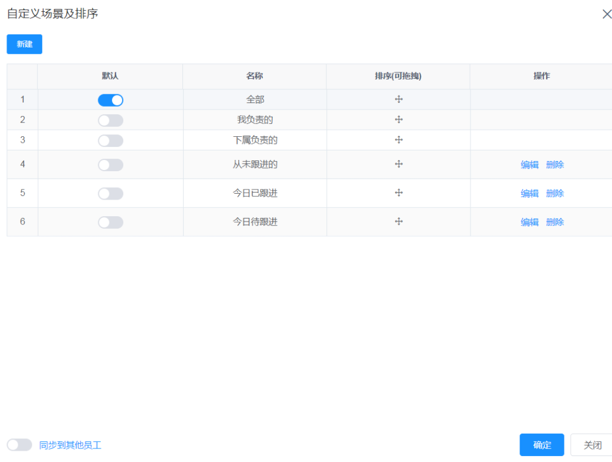The height and width of the screenshot is (462, 612).
Task: Click the drag handle icon for 今日待跟进
Action: coord(398,222)
